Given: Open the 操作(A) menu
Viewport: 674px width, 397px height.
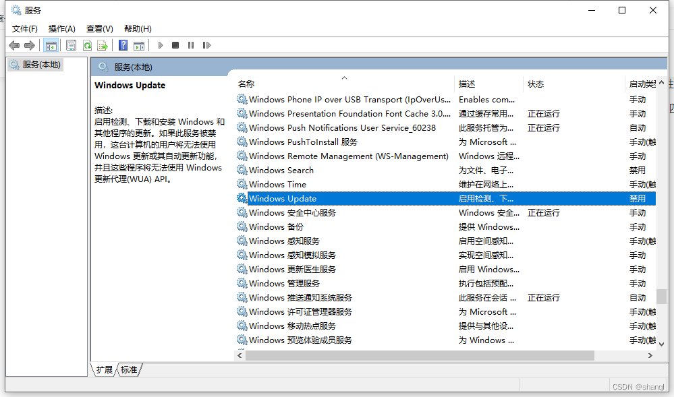Looking at the screenshot, I should click(x=62, y=29).
